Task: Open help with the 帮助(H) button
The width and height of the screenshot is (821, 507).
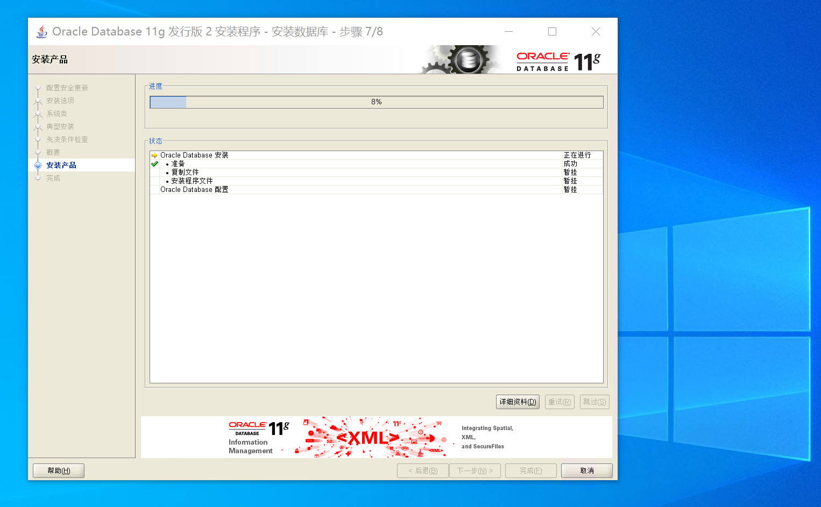Action: click(x=59, y=470)
